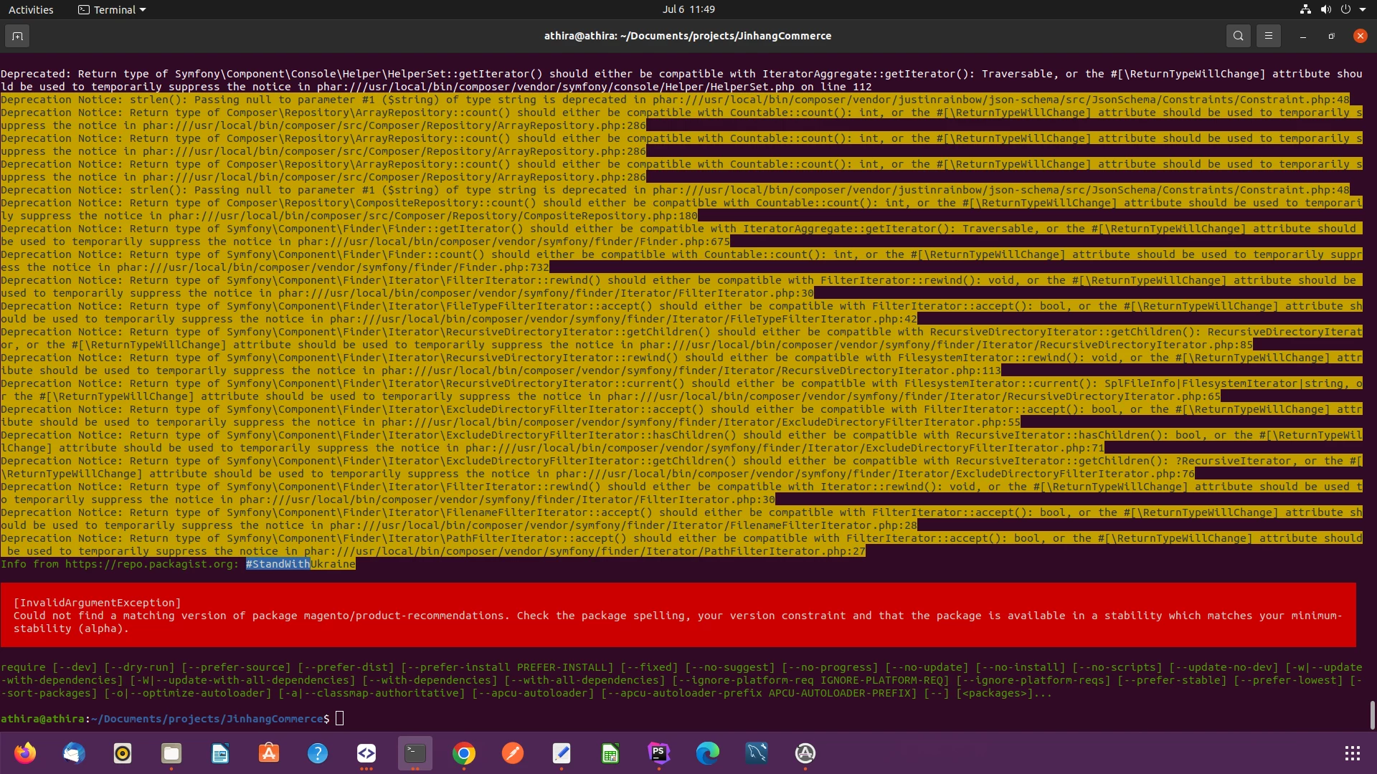Expand the Terminal app menu dropdown

click(112, 9)
